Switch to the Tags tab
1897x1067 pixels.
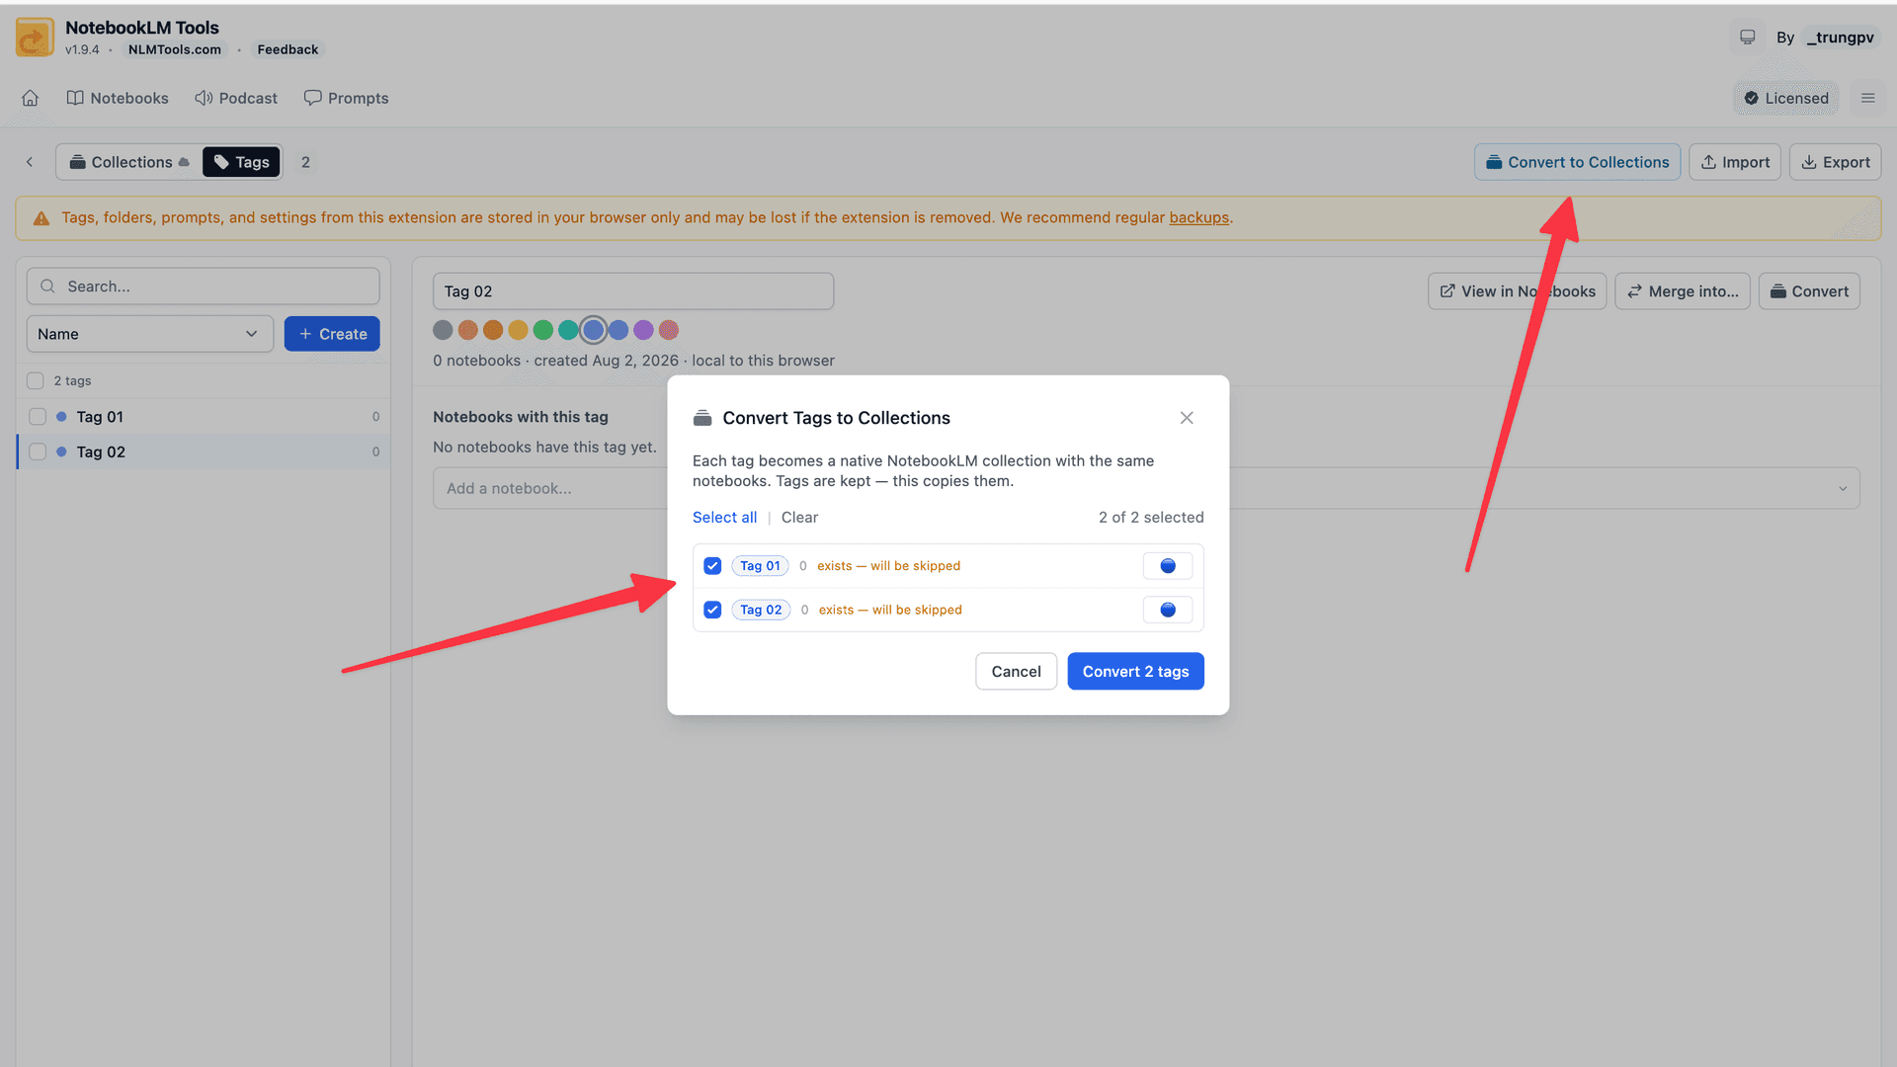coord(242,162)
